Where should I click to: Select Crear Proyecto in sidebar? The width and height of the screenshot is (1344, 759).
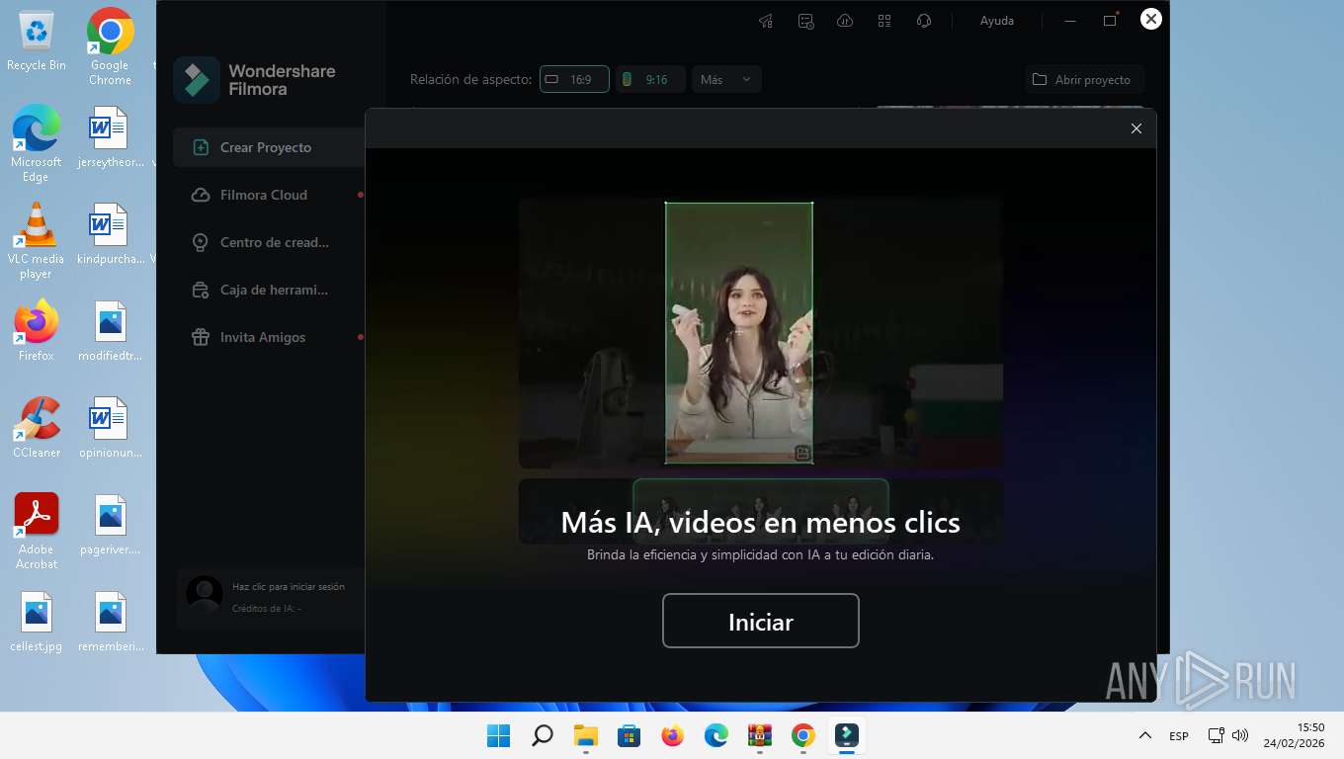(x=269, y=147)
